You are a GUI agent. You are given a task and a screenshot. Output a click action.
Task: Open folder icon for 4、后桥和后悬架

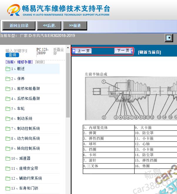click(8, 98)
